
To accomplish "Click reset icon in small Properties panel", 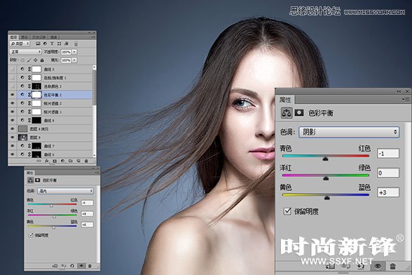I will click(72, 266).
